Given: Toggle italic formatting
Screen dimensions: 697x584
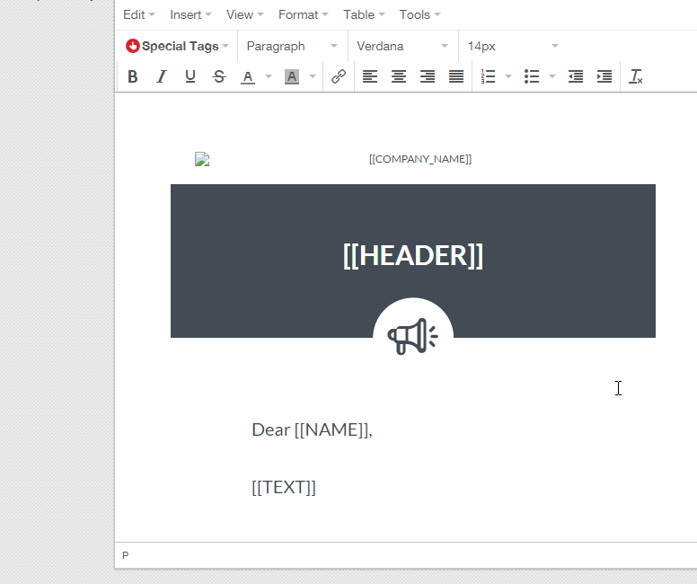Looking at the screenshot, I should [162, 76].
